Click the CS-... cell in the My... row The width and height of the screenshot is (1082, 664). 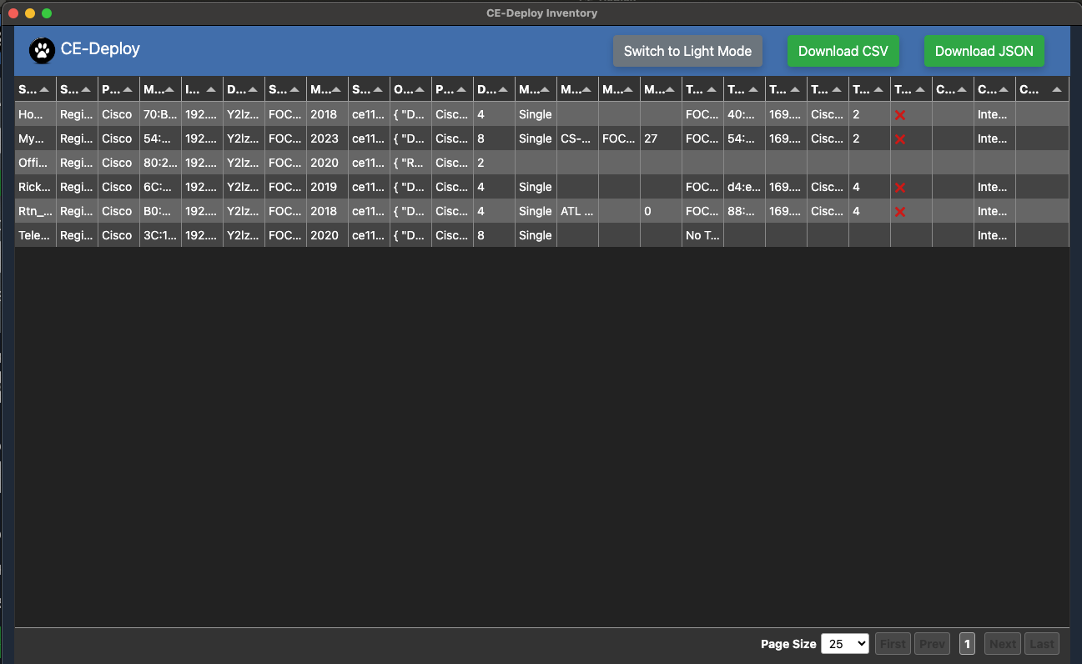tap(577, 139)
